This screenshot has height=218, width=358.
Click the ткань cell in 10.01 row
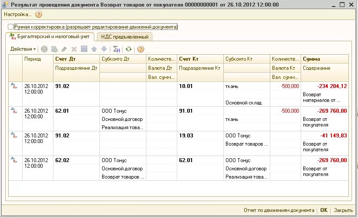coord(247,86)
